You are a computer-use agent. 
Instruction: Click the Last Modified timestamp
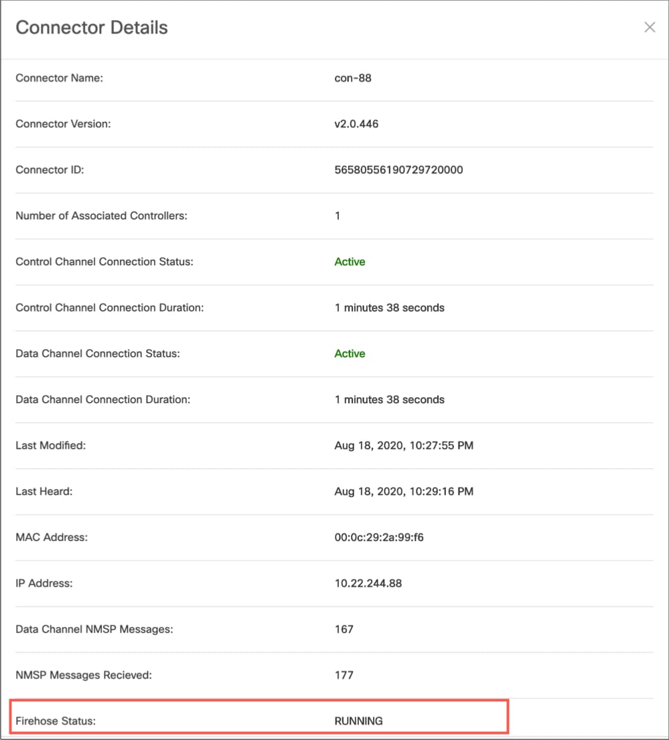click(x=404, y=445)
